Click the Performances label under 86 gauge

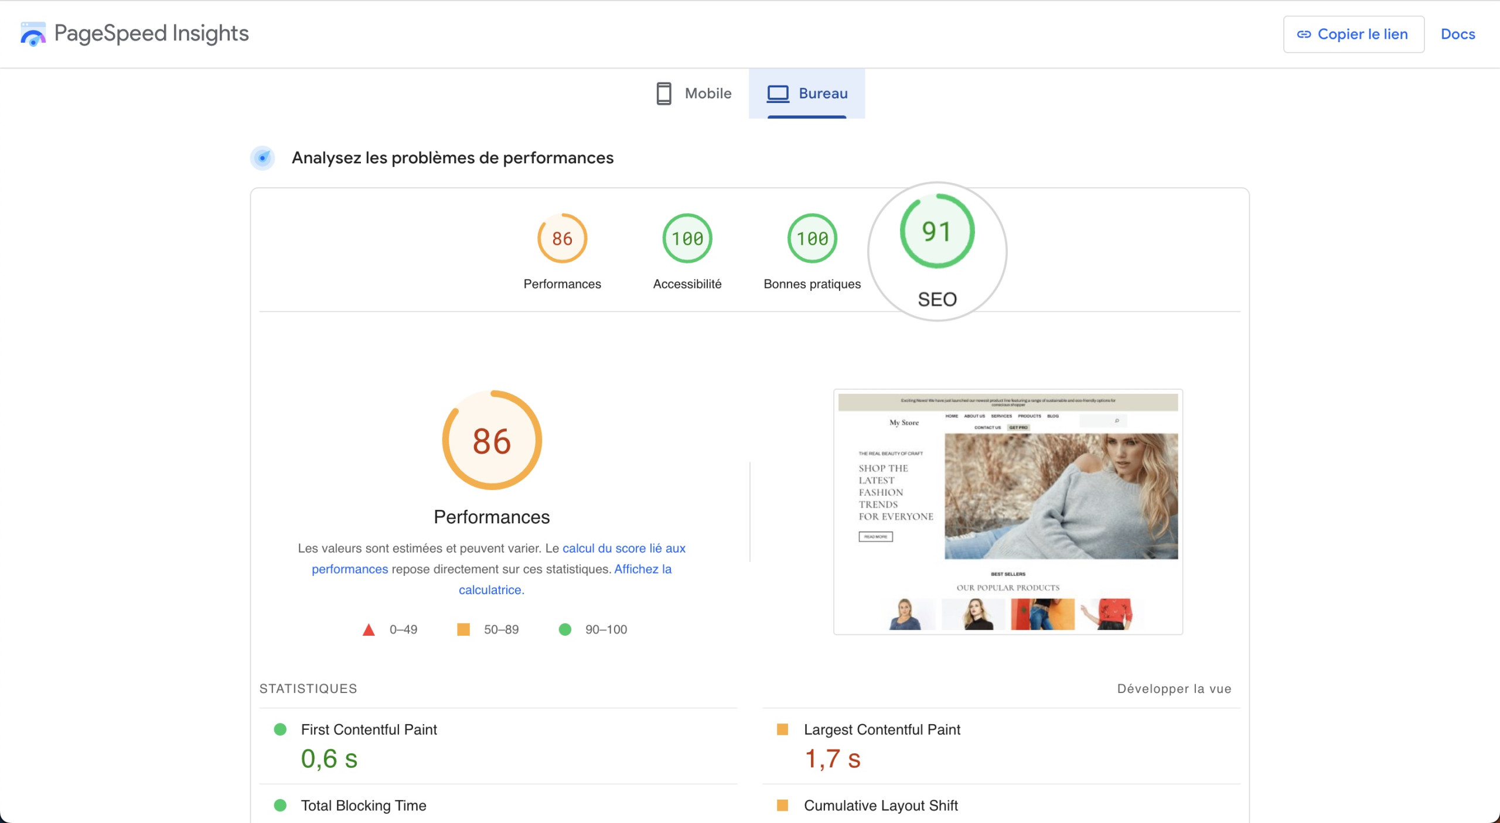(562, 284)
